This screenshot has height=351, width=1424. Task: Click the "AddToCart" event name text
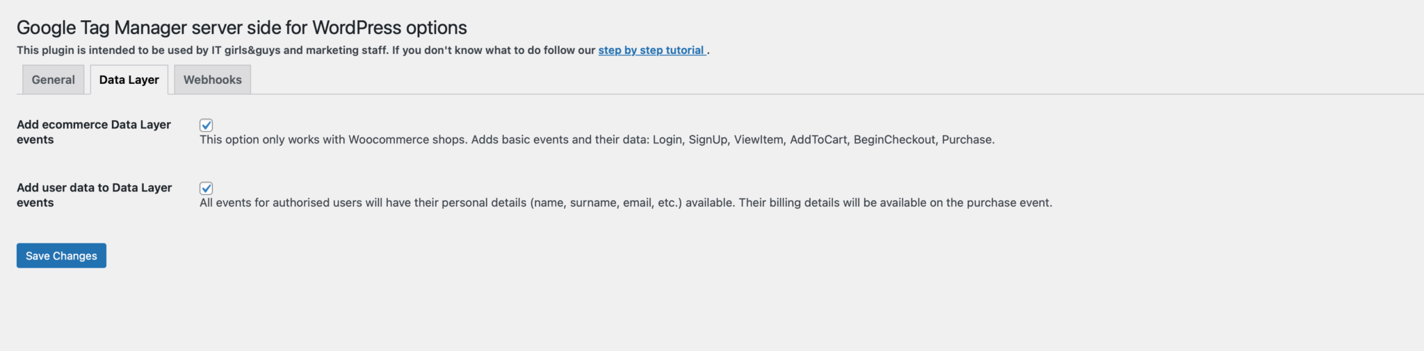tap(818, 139)
